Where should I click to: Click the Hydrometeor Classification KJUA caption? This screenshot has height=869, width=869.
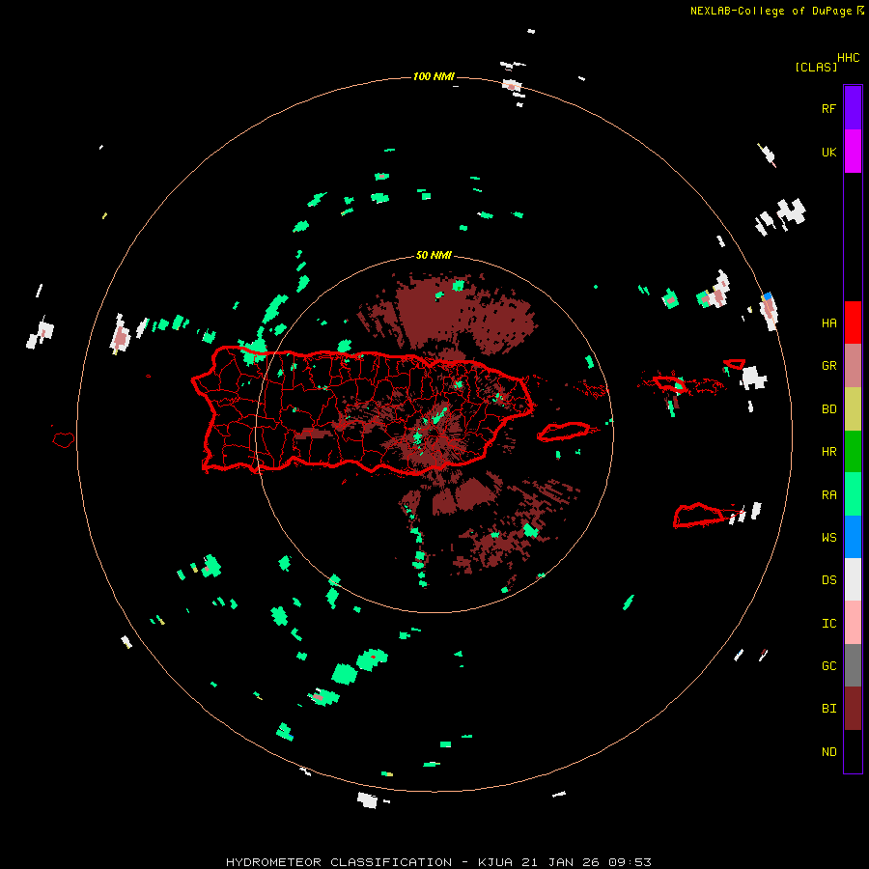coord(438,862)
